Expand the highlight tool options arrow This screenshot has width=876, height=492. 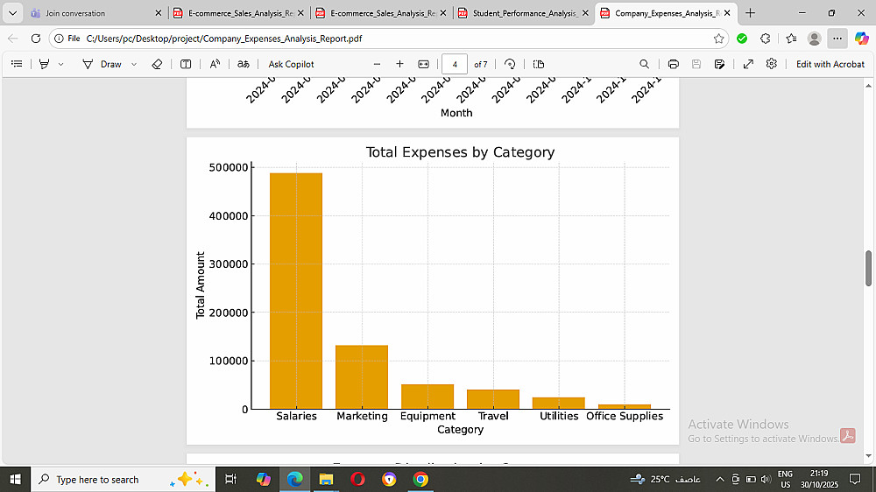pyautogui.click(x=61, y=64)
